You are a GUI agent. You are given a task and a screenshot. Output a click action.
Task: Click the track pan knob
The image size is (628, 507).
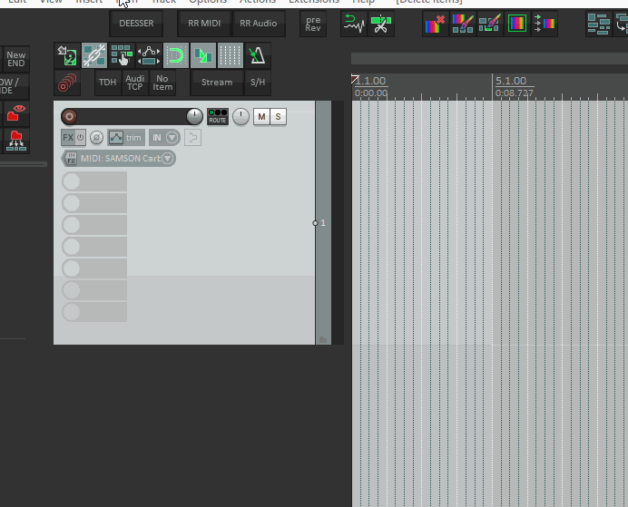[x=240, y=116]
